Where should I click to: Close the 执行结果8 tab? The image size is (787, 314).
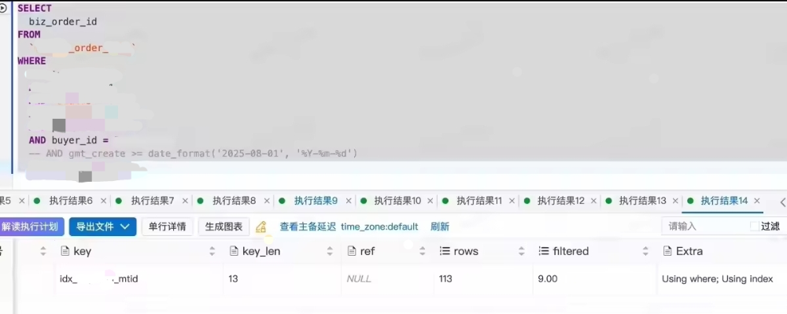(x=267, y=201)
